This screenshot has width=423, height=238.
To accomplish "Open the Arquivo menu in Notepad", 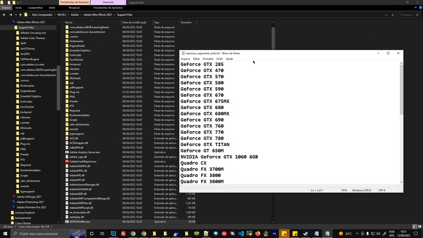I will point(185,59).
